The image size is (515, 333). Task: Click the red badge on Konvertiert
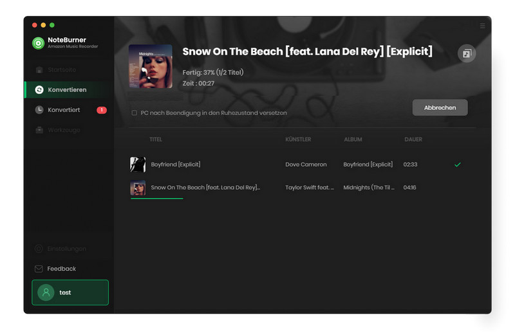point(102,110)
